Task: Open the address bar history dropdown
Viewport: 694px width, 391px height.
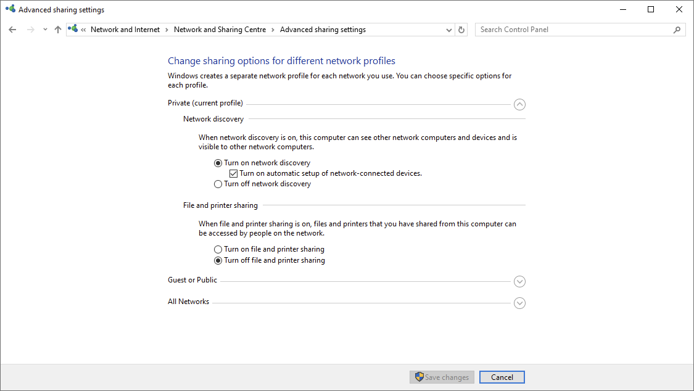Action: tap(449, 30)
